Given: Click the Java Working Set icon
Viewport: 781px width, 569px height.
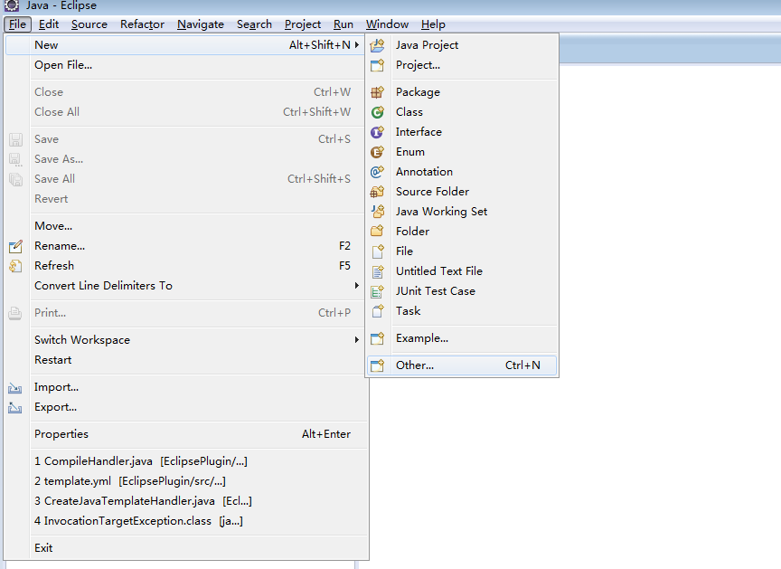Looking at the screenshot, I should (378, 212).
